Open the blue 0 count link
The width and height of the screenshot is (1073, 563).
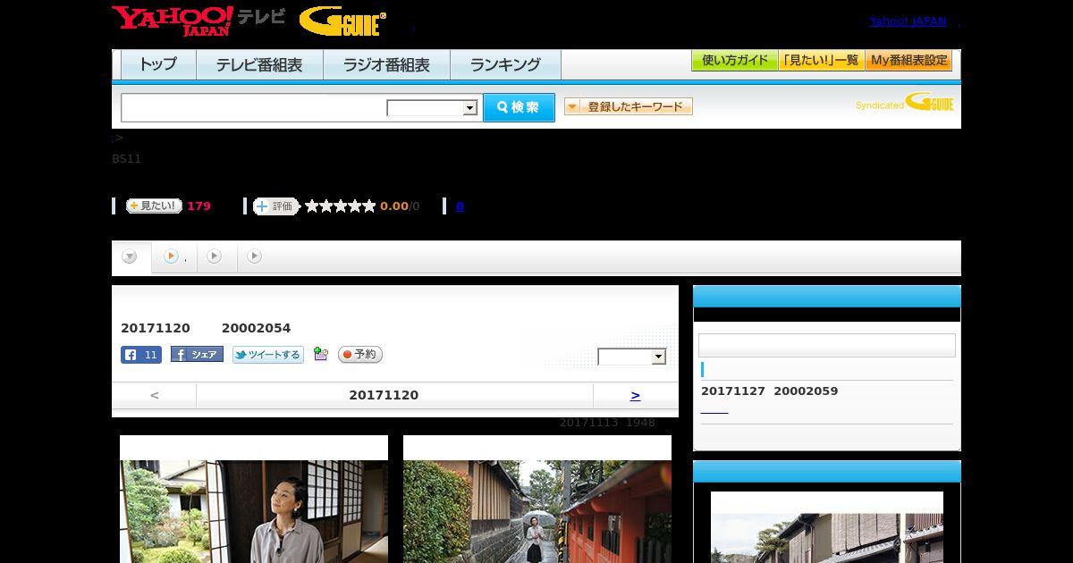tap(460, 206)
